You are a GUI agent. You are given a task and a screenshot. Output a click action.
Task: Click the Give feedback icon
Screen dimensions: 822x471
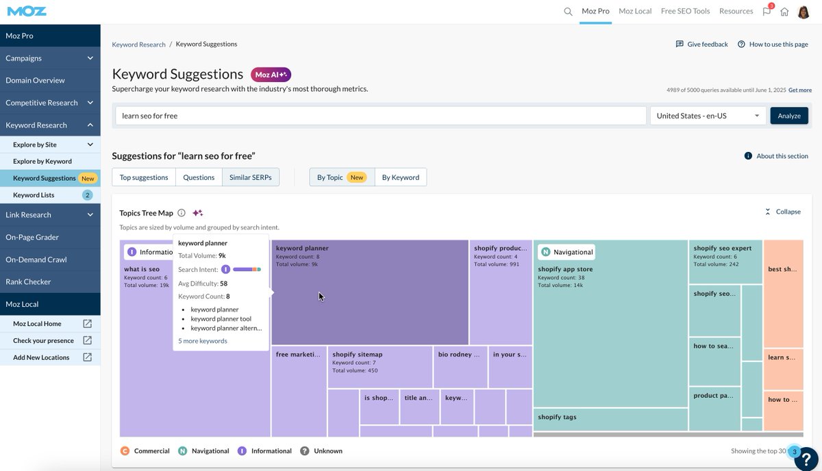[680, 44]
